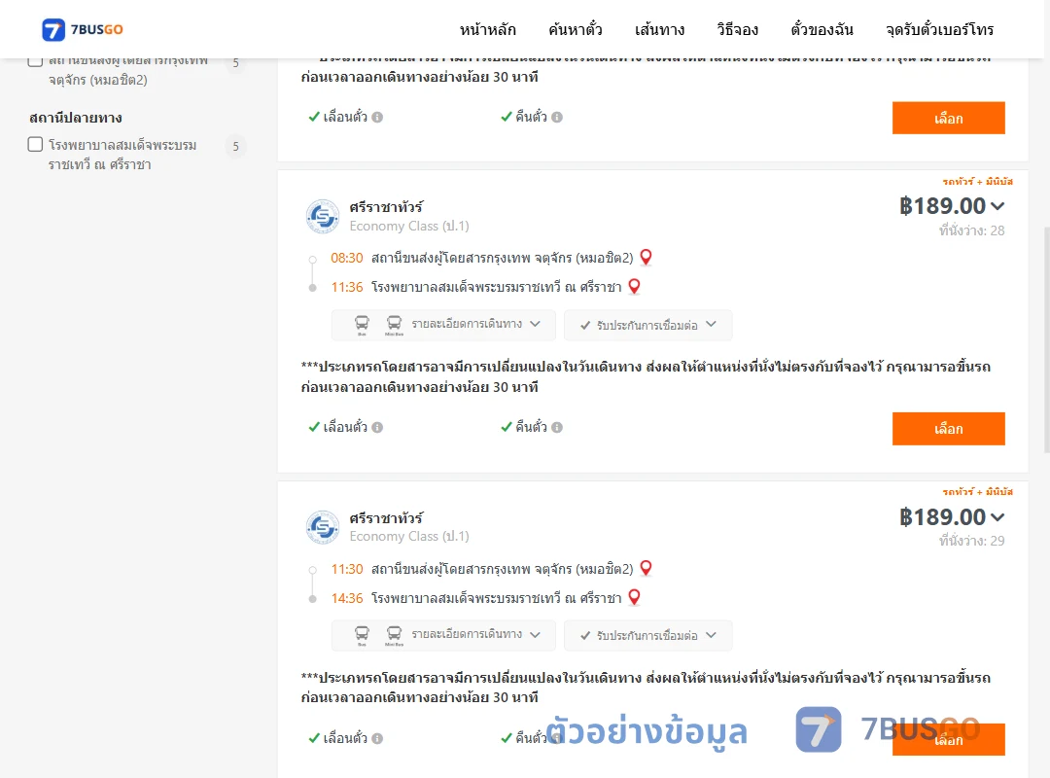Click เลือก button for the top trip

coord(948,118)
